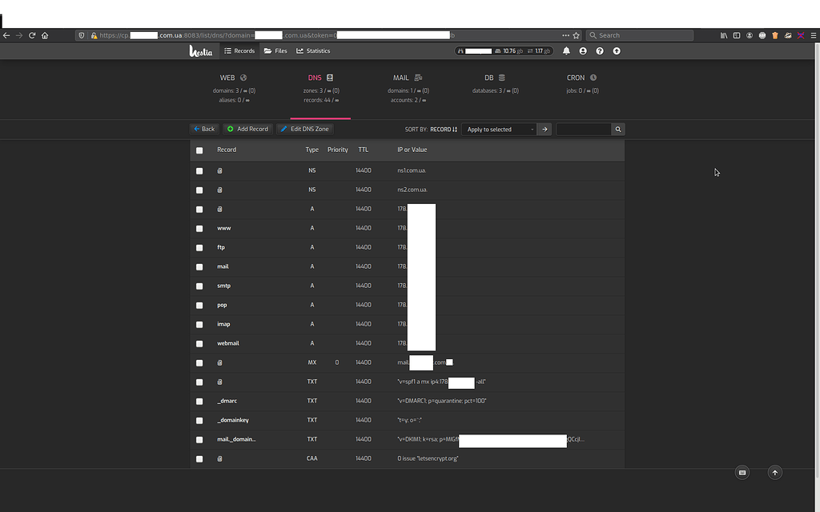
Task: Change sort order via SORT BY RECORD
Action: tap(431, 129)
